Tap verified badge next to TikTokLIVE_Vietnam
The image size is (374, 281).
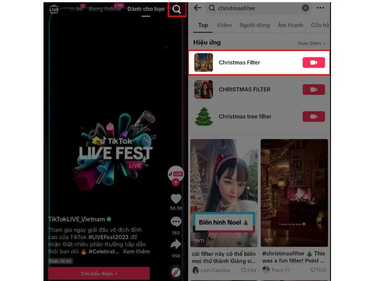[x=109, y=219]
